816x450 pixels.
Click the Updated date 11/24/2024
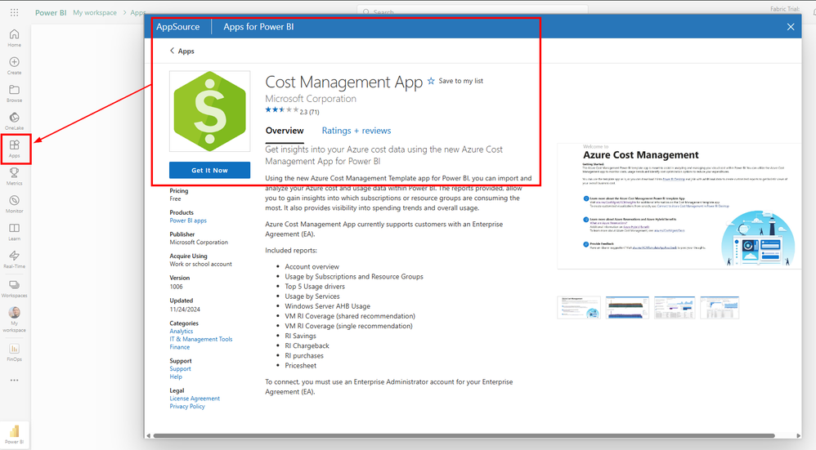(x=185, y=310)
